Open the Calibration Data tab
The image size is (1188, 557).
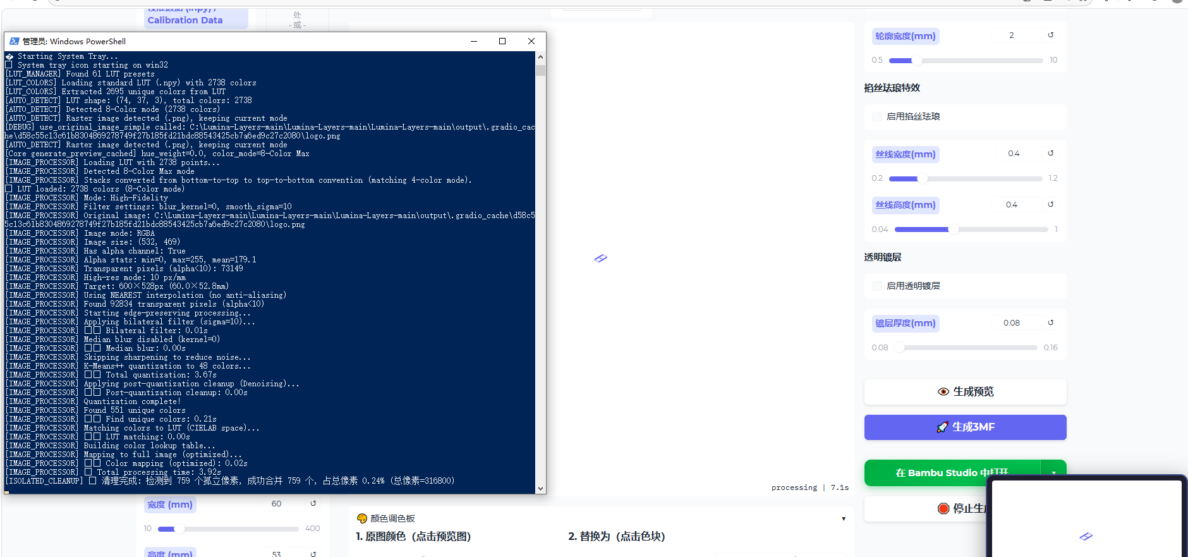click(185, 20)
